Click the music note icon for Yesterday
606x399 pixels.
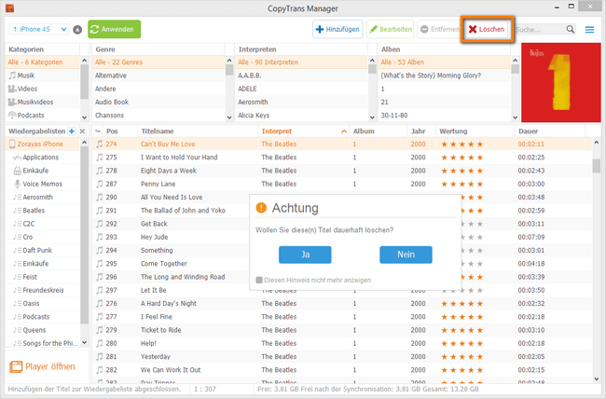tap(100, 356)
